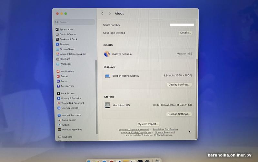Image resolution: width=258 pixels, height=162 pixels.
Task: Click the yellow minimize window button
Action: point(62,14)
